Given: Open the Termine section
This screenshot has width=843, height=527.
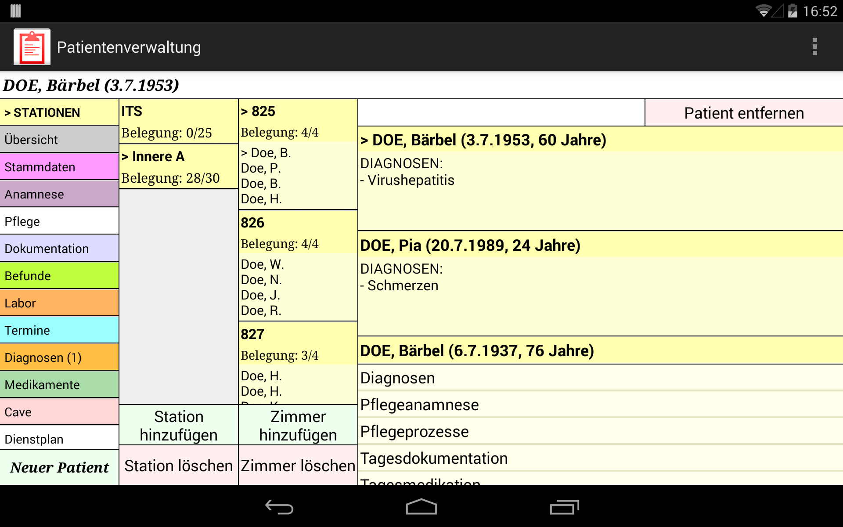Looking at the screenshot, I should click(59, 330).
